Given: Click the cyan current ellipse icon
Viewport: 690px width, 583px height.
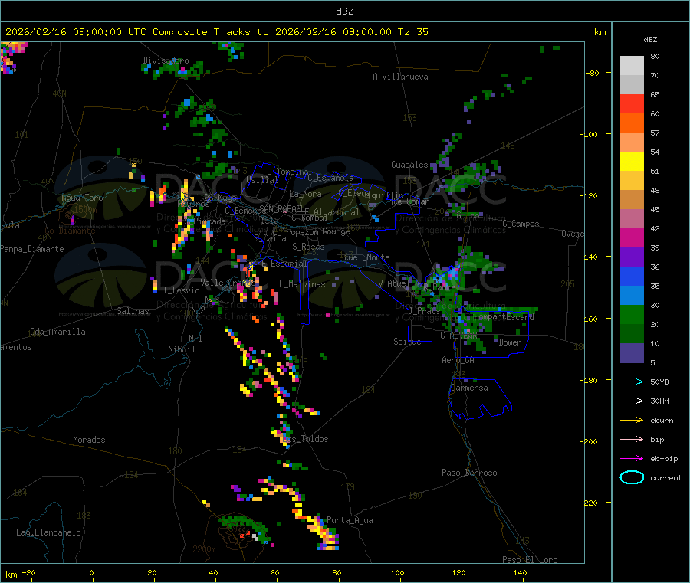Looking at the screenshot, I should click(632, 477).
